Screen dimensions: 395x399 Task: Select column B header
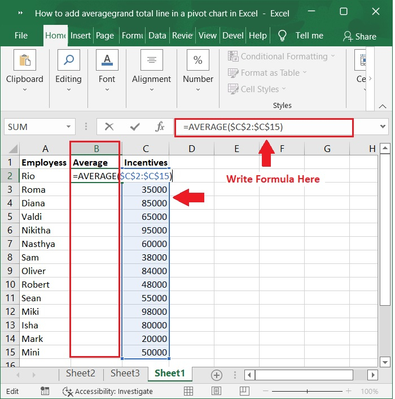[96, 149]
